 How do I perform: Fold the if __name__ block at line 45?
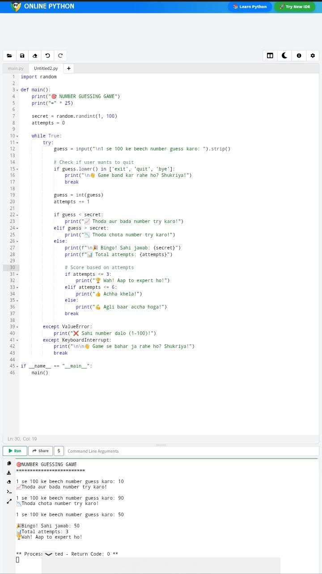click(17, 366)
